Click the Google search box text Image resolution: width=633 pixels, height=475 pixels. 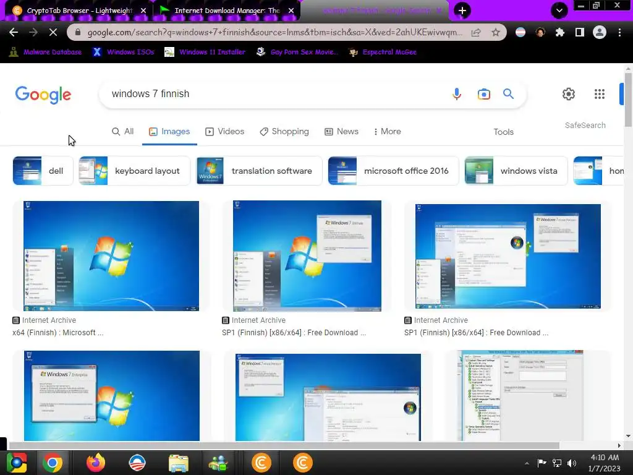(150, 94)
